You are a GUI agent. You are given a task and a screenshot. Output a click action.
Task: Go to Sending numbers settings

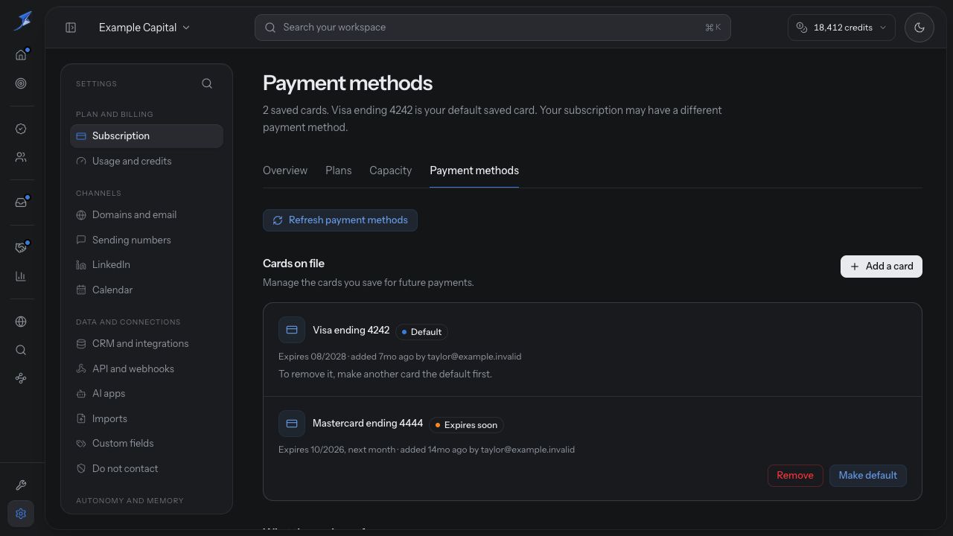[147, 240]
